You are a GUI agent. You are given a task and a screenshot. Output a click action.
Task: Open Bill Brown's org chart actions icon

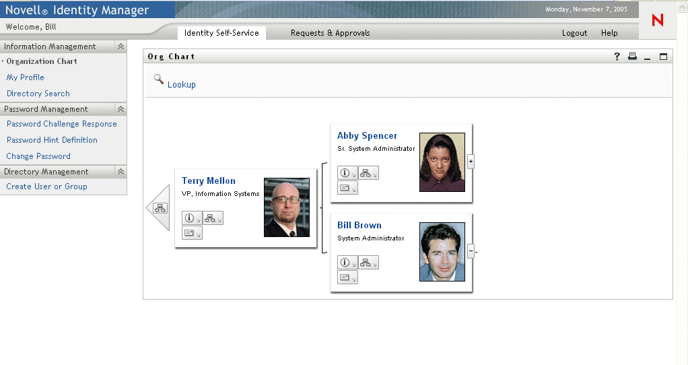click(369, 263)
